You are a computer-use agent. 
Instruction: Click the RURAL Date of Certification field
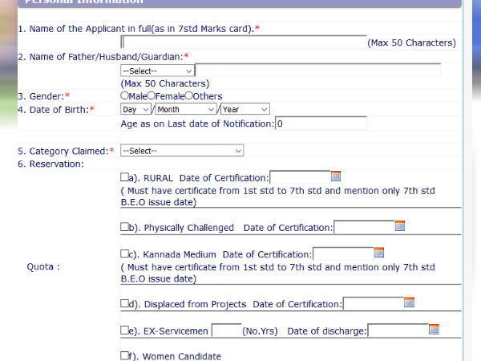click(300, 177)
